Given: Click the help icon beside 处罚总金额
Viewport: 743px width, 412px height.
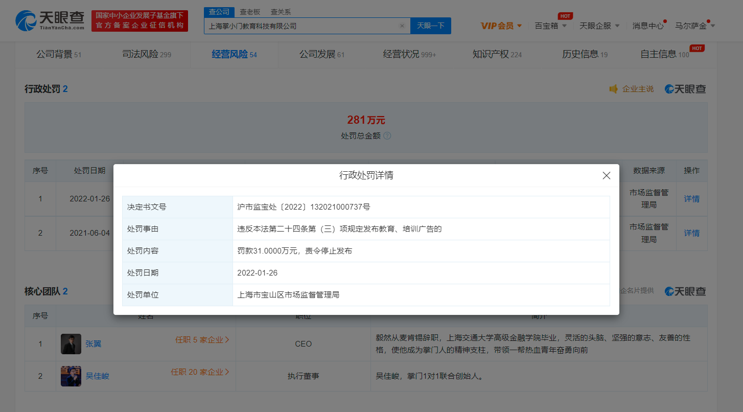Looking at the screenshot, I should [x=387, y=136].
